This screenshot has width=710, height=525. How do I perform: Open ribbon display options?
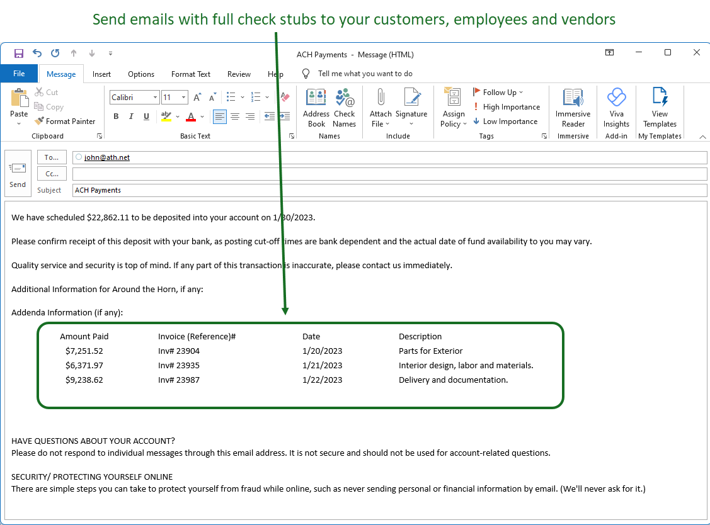(609, 52)
